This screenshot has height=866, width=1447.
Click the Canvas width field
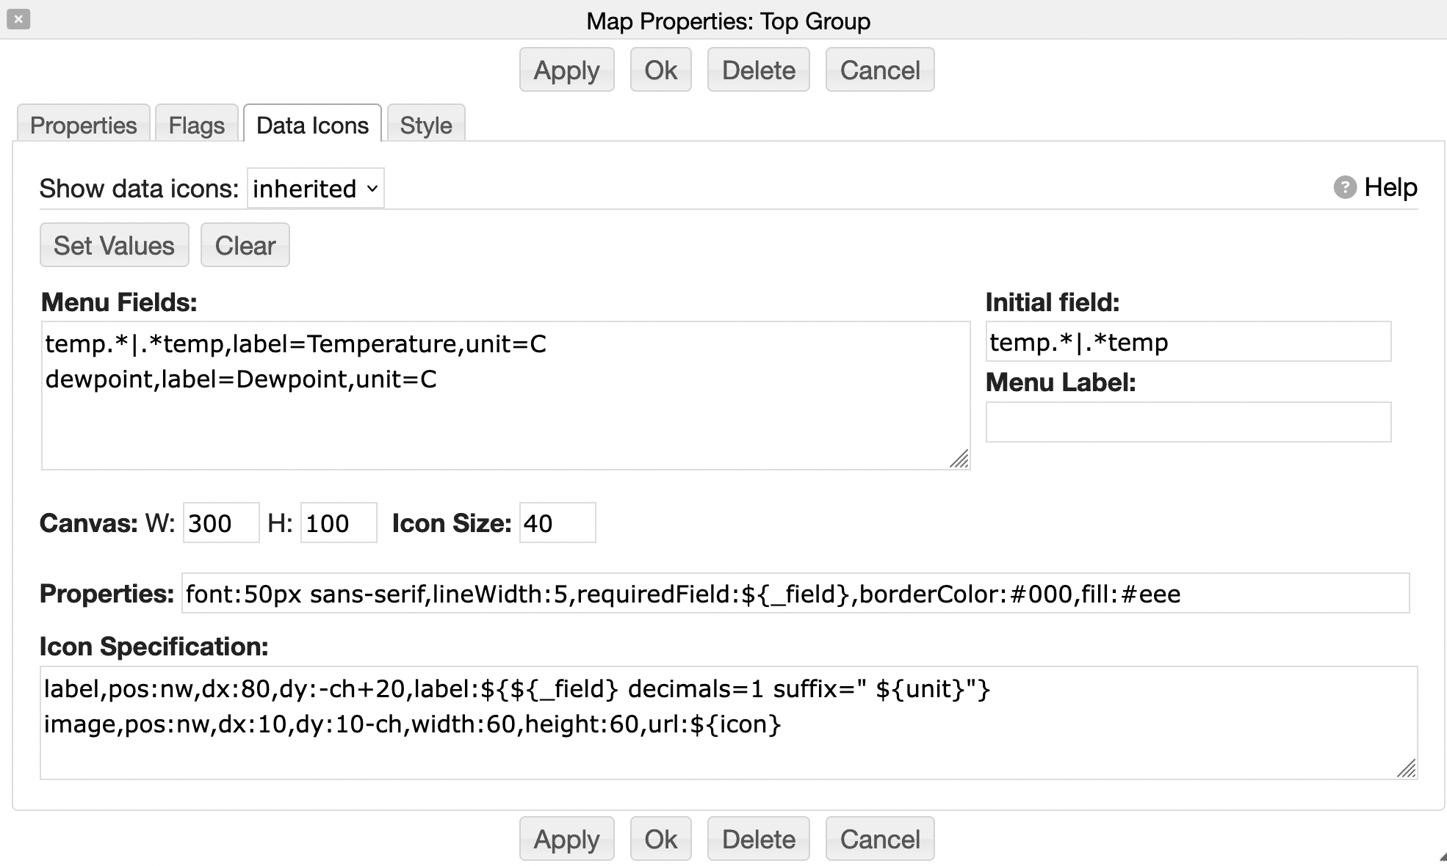[x=220, y=523]
